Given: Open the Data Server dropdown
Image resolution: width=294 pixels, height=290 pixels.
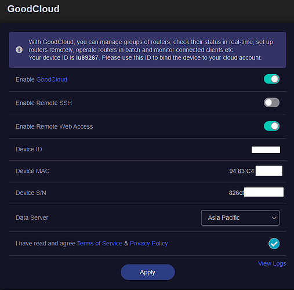Looking at the screenshot, I should pyautogui.click(x=240, y=218).
